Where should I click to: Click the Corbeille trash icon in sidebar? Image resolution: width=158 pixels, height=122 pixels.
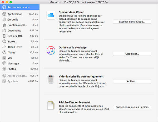(4, 19)
